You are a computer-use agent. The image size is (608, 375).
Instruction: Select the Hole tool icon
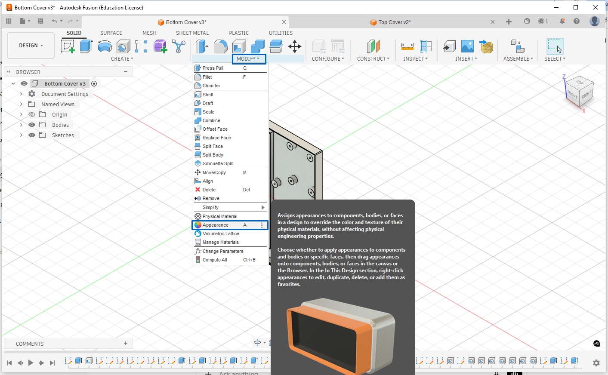[x=123, y=46]
